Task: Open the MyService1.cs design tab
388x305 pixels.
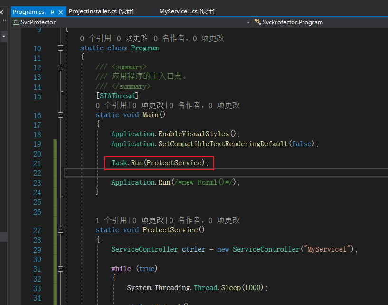Action: (x=187, y=11)
